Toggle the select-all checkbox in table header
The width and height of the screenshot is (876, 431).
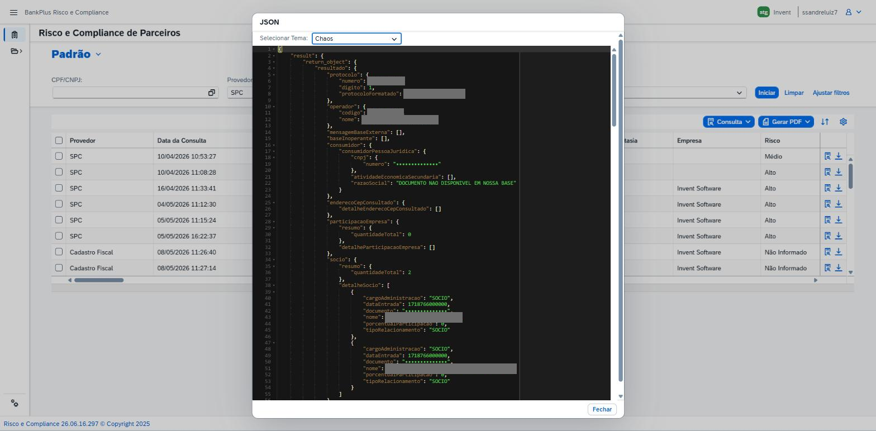[59, 140]
